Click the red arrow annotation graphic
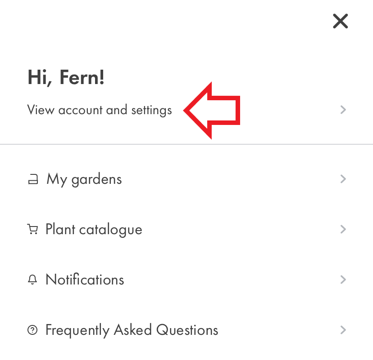Image resolution: width=373 pixels, height=360 pixels. tap(211, 111)
